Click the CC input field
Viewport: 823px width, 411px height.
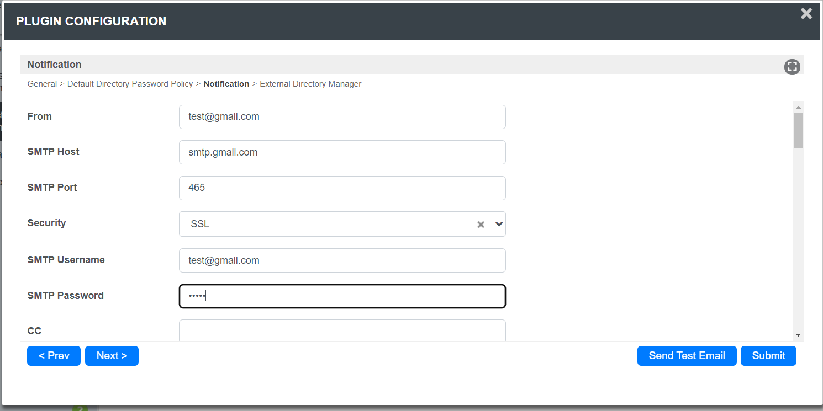[x=342, y=331]
